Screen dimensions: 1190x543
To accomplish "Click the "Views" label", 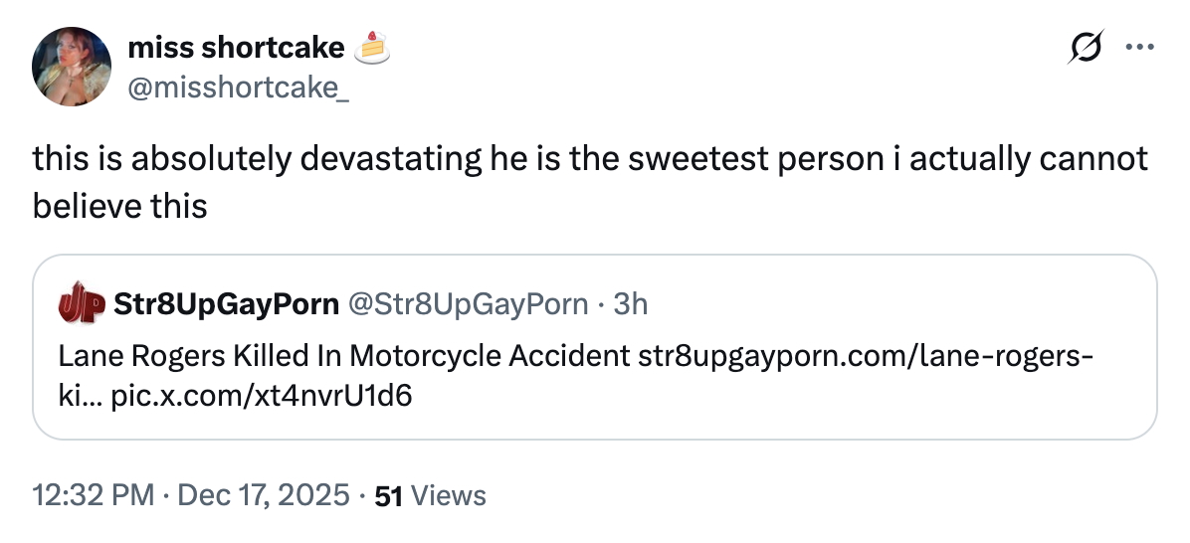I will [448, 495].
